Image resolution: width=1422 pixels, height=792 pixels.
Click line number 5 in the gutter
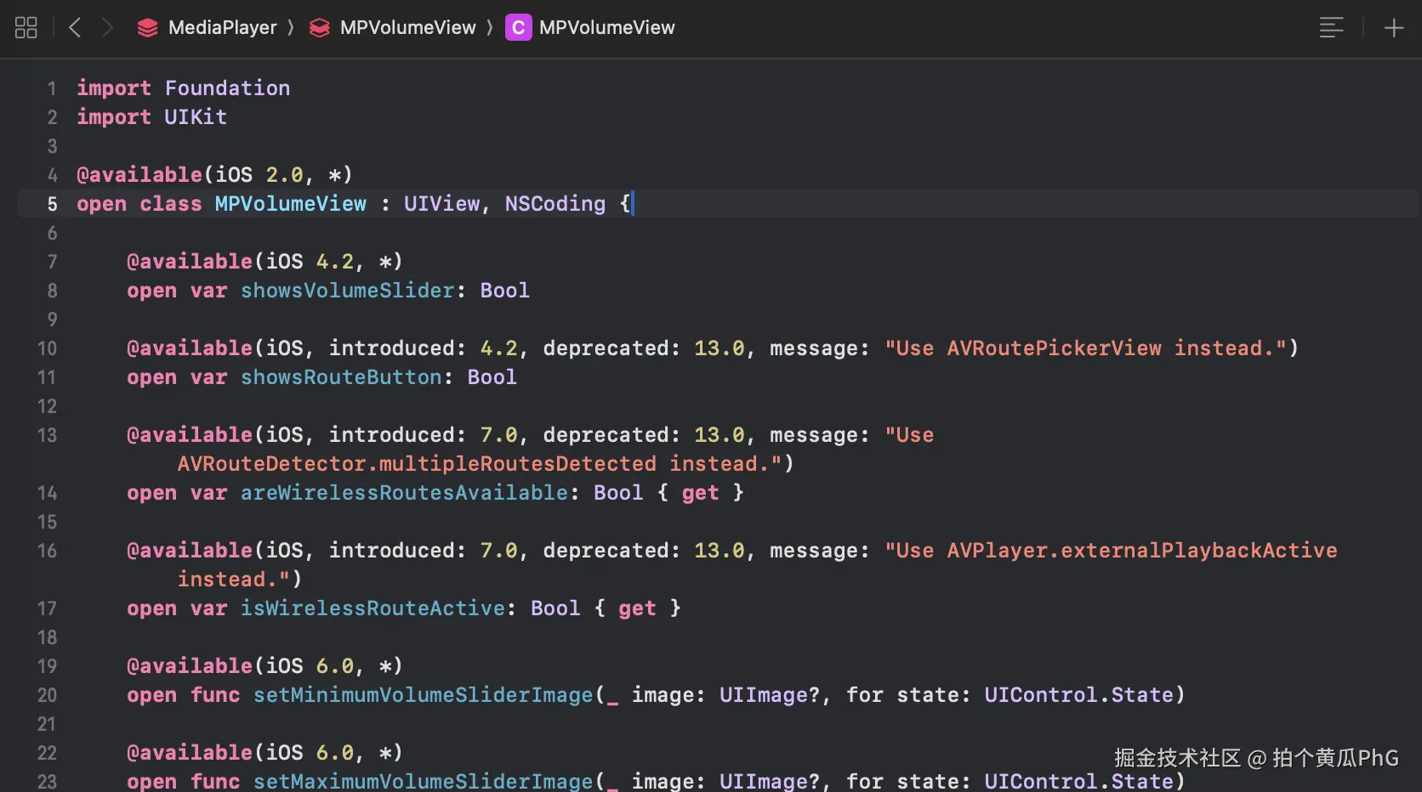pyautogui.click(x=52, y=204)
